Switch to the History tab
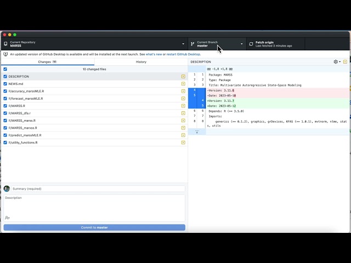The image size is (351, 263). coord(141,62)
